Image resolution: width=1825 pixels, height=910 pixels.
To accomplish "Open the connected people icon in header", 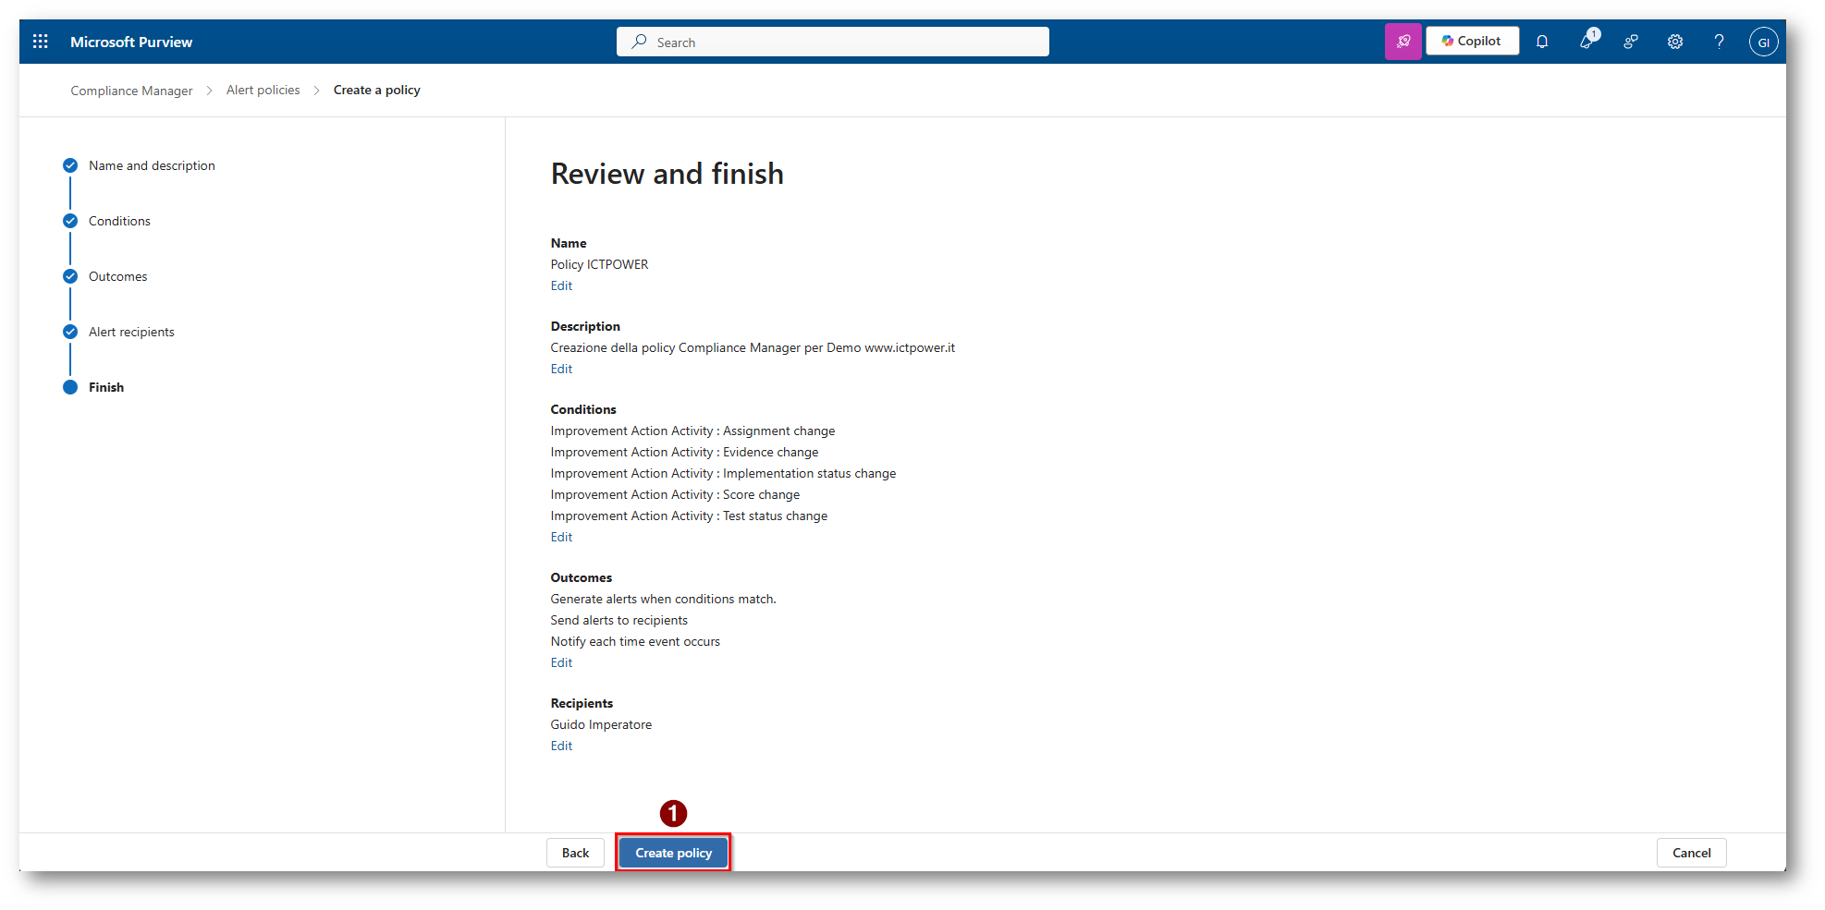I will (1631, 42).
